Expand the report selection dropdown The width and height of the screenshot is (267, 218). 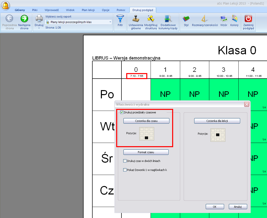point(110,22)
